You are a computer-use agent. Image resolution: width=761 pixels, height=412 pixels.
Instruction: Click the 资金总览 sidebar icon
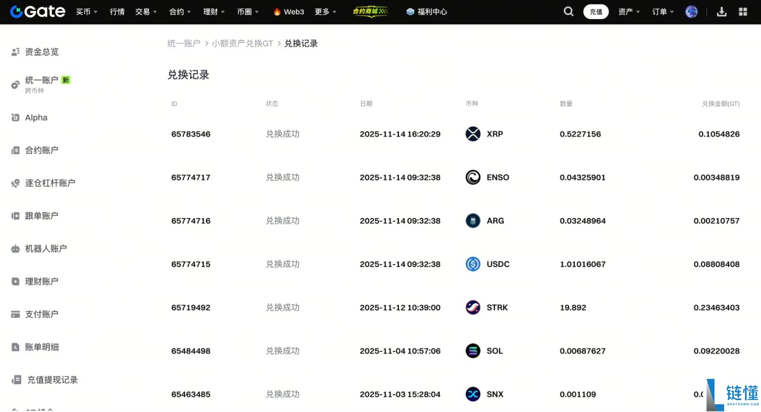coord(15,51)
